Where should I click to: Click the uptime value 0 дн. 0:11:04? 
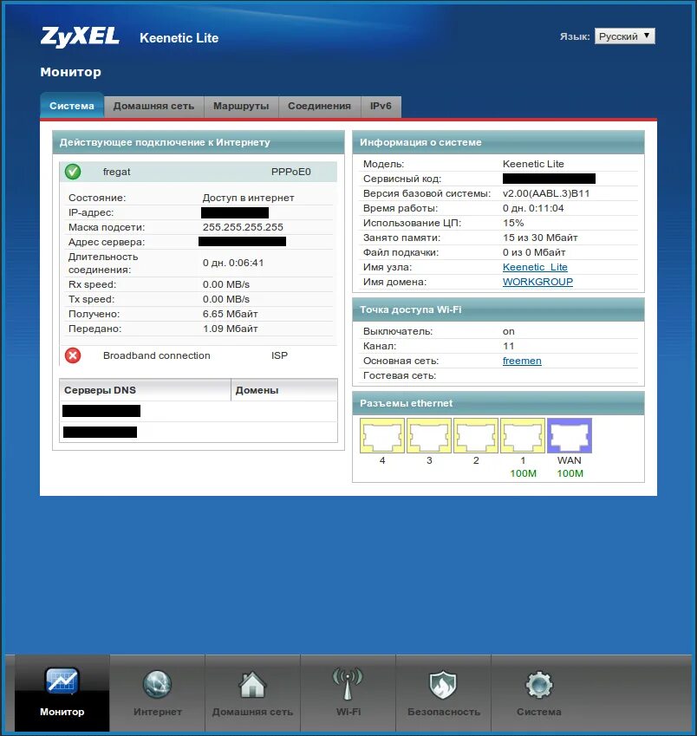tap(533, 208)
